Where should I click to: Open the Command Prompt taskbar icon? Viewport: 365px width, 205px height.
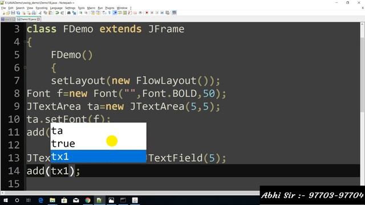(x=123, y=200)
